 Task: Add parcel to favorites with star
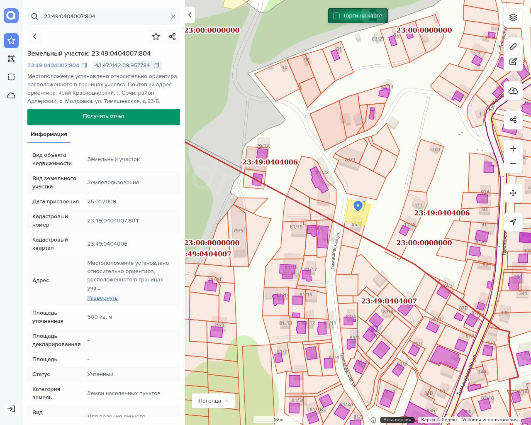coord(156,37)
